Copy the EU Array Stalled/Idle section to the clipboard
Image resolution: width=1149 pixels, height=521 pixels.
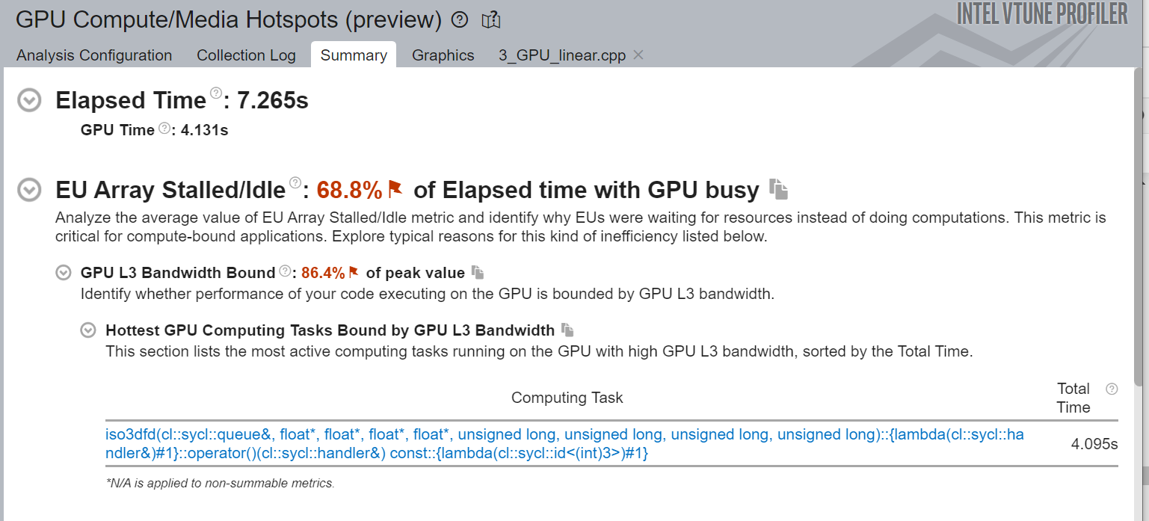(778, 190)
